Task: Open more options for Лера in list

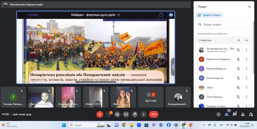Action: 246,87
